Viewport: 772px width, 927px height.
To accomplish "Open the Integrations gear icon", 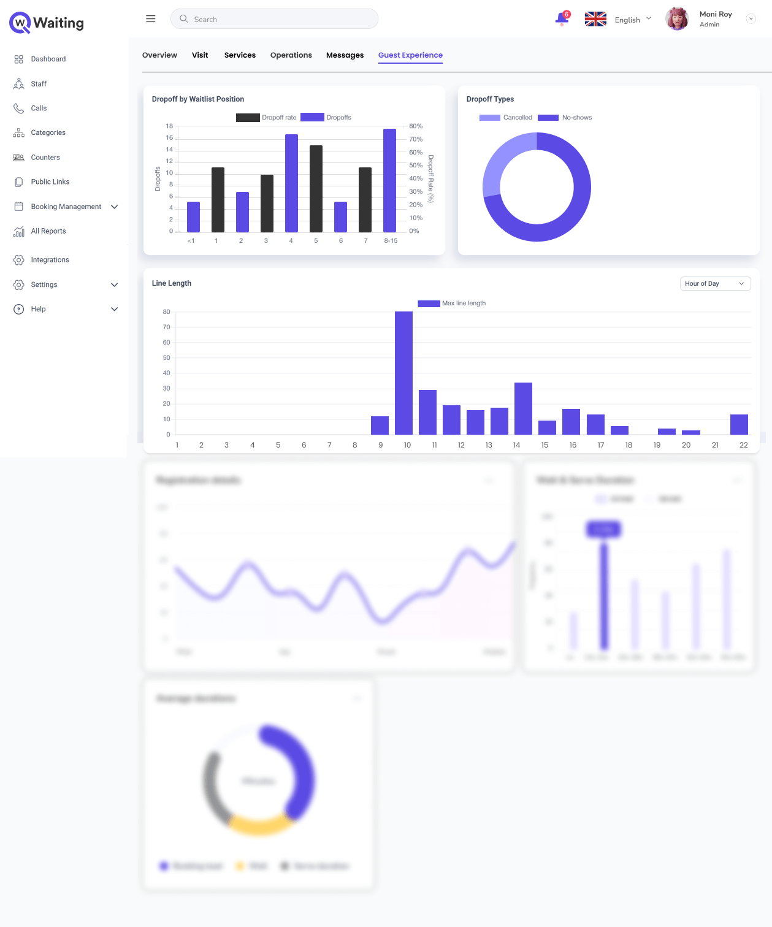I will click(19, 260).
